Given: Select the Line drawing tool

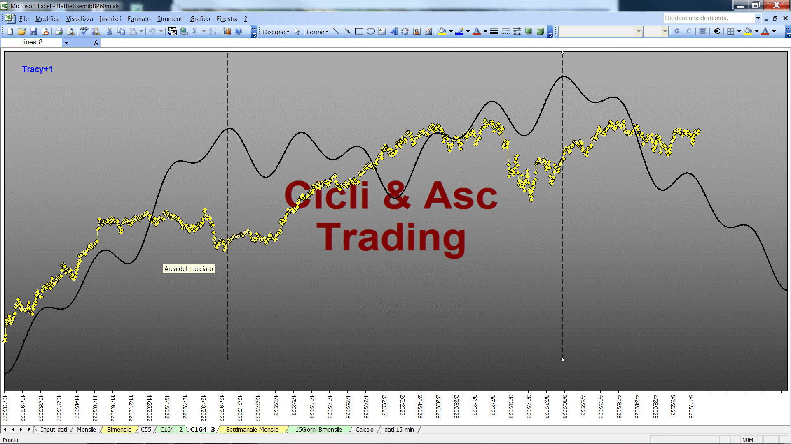Looking at the screenshot, I should pyautogui.click(x=336, y=32).
